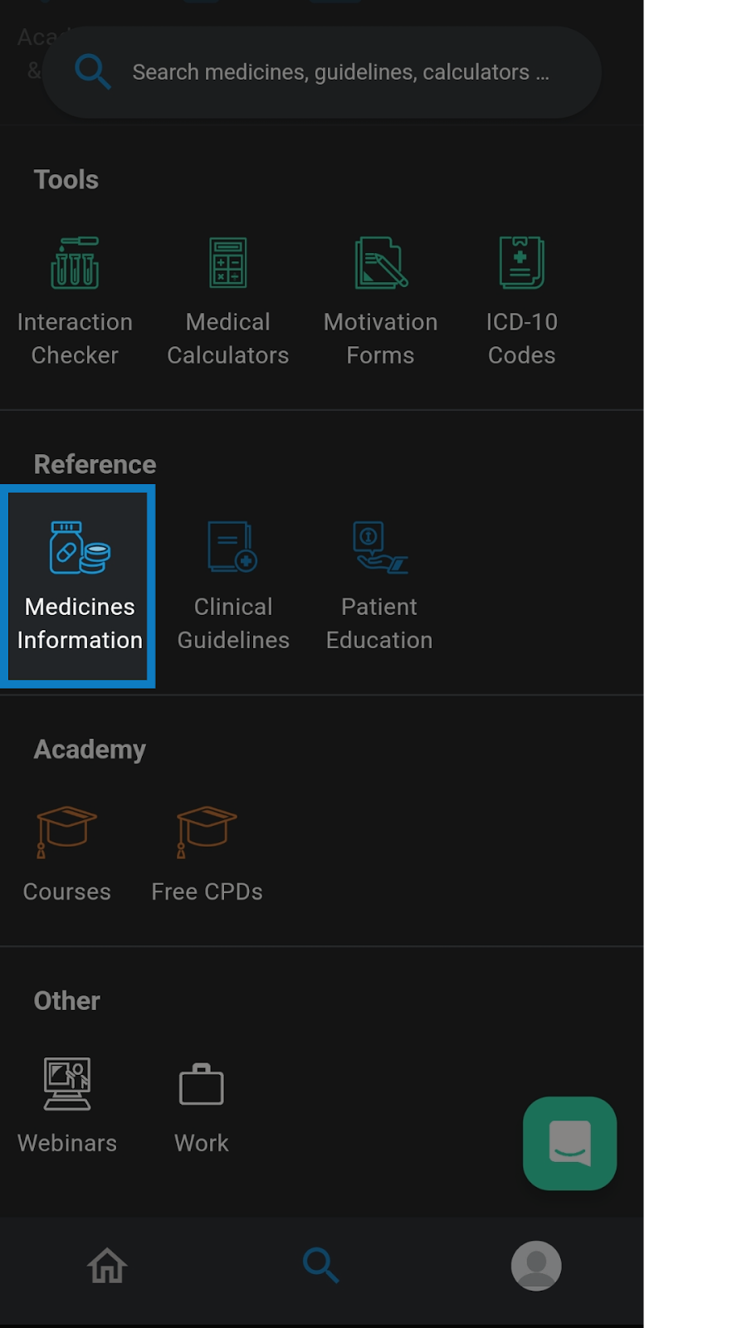Viewport: 747px width, 1328px height.
Task: Open the Webinars computer icon
Action: pyautogui.click(x=67, y=1084)
